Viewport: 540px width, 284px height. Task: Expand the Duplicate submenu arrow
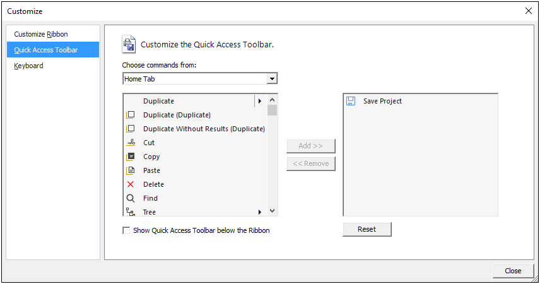[x=260, y=101]
